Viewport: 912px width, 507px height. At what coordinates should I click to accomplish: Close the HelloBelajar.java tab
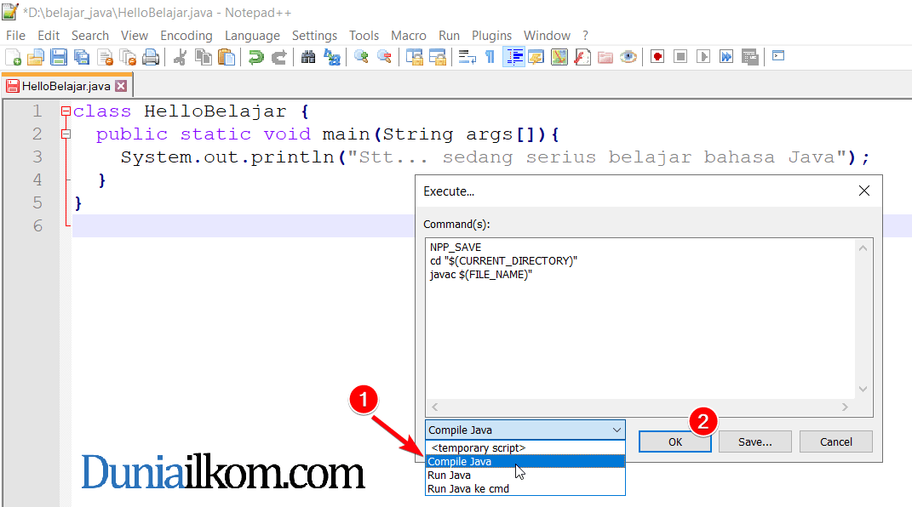[121, 86]
